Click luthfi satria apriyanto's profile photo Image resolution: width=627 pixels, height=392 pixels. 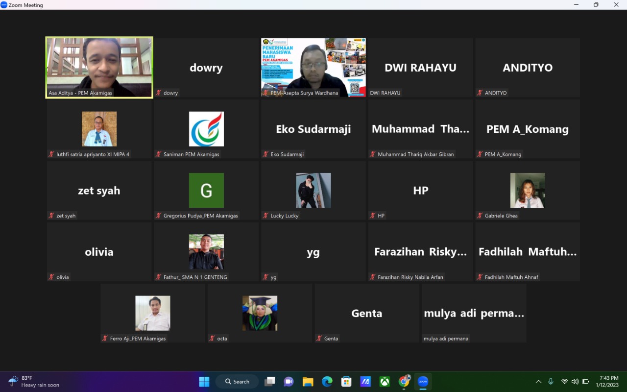click(x=99, y=129)
